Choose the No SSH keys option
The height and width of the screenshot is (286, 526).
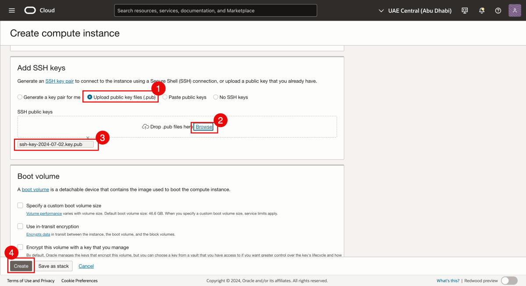click(215, 97)
